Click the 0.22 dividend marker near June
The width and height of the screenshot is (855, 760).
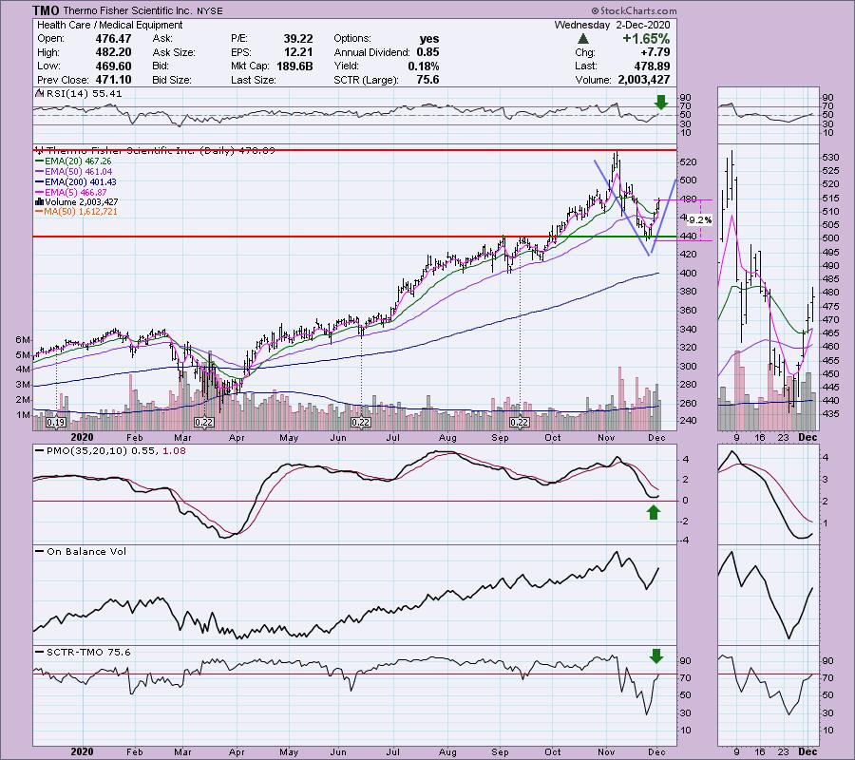point(361,422)
